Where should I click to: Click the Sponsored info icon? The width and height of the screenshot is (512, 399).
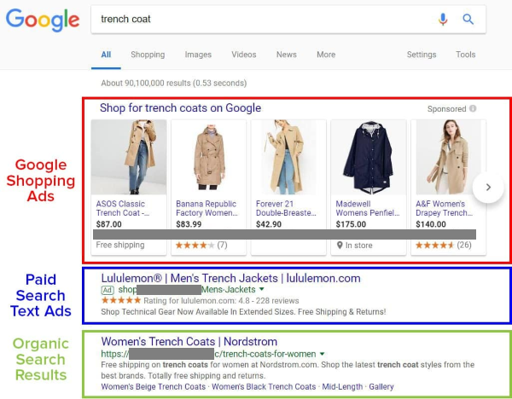[x=473, y=108]
